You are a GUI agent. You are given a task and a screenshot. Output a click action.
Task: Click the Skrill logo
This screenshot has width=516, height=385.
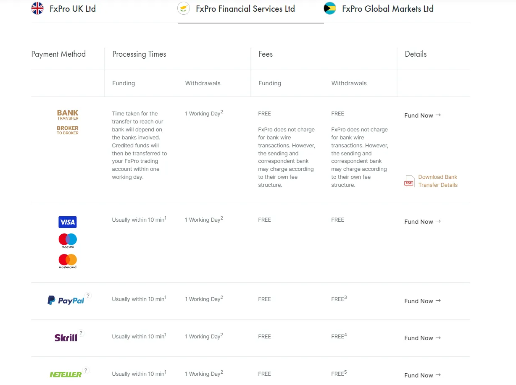pyautogui.click(x=66, y=337)
